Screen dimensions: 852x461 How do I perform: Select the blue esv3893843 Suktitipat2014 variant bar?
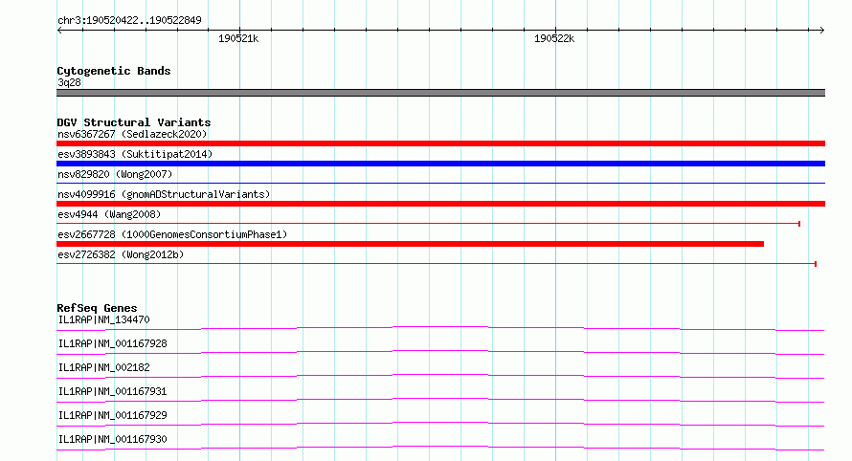[x=440, y=164]
